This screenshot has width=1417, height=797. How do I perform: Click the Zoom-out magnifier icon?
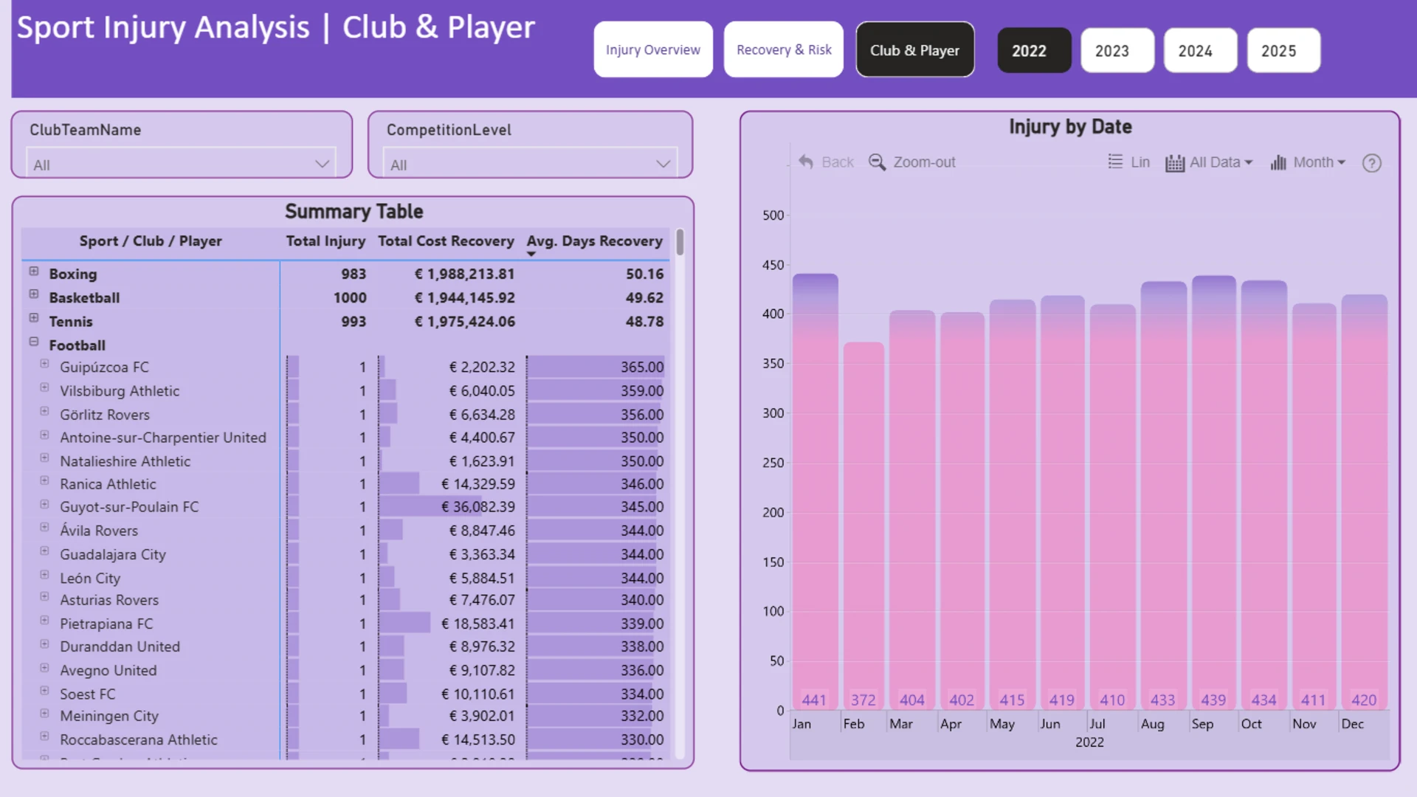(x=877, y=162)
